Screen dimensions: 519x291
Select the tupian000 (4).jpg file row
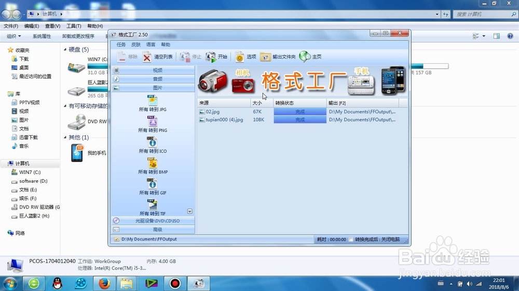click(x=302, y=120)
